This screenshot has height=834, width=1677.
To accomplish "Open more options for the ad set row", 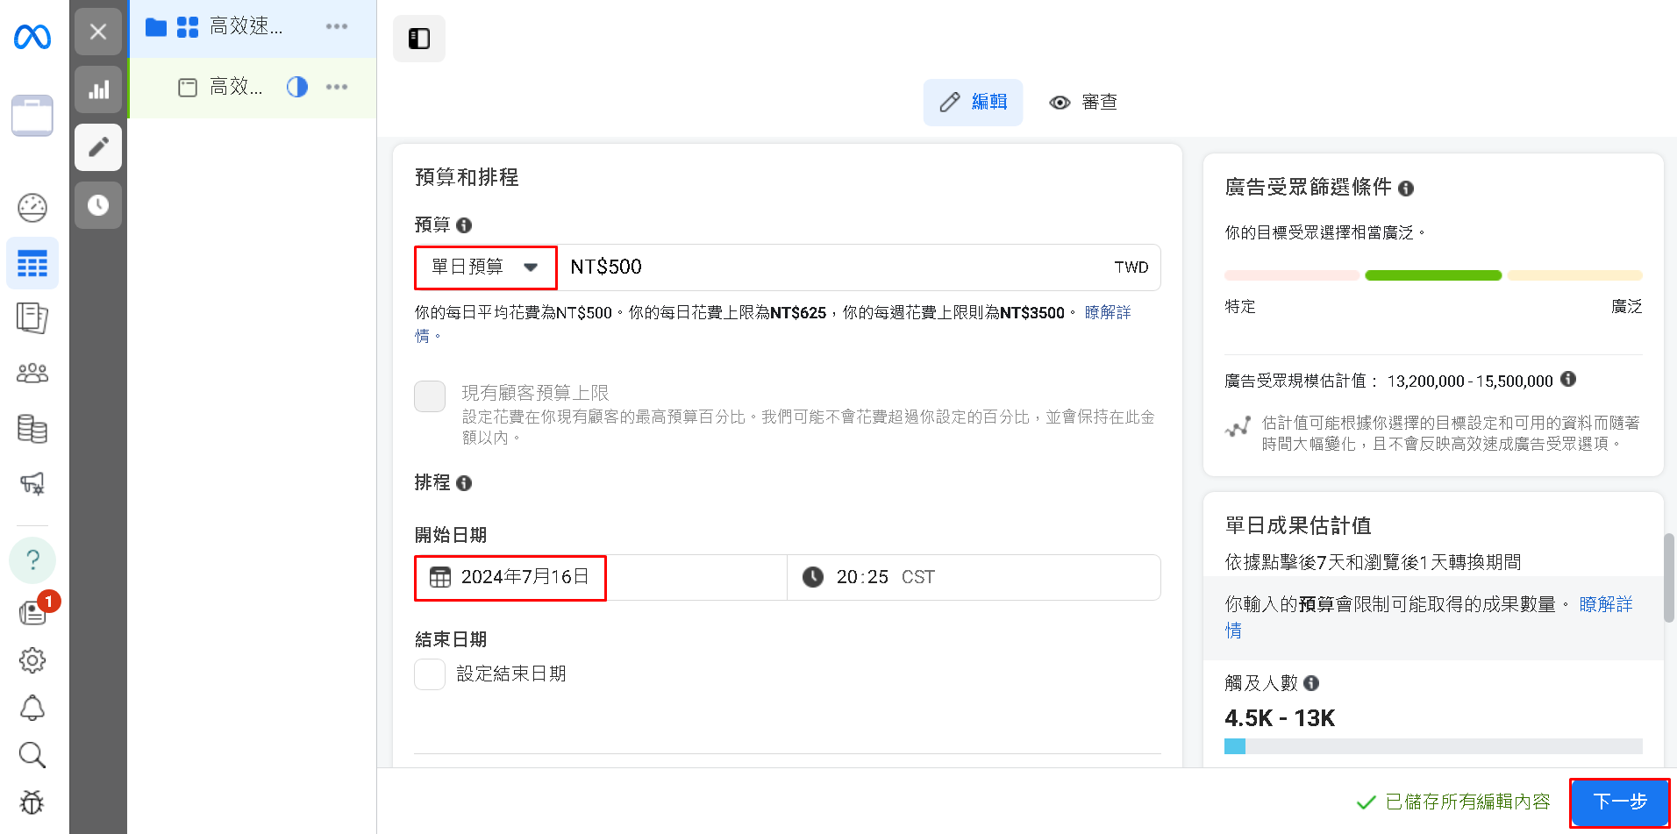I will [337, 87].
